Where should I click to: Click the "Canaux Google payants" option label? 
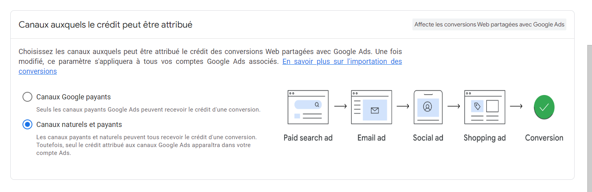(73, 97)
